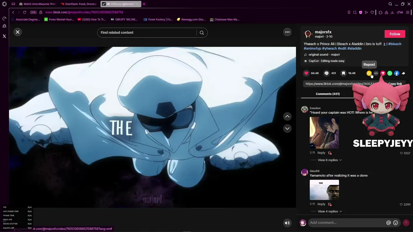Click the search magnifier in Find related content
Screen dimensions: 413x232
coord(202,33)
